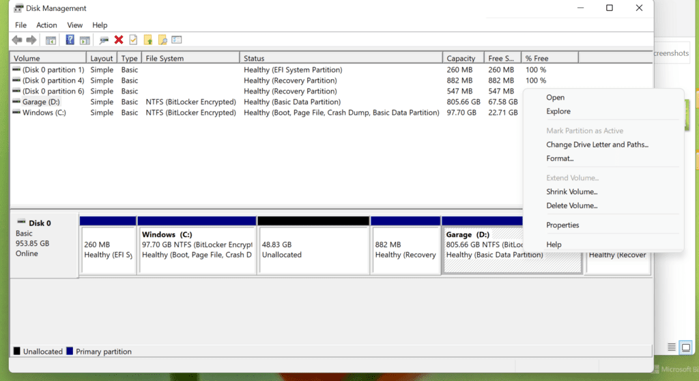Click the 67.58 GB free space cell
The image size is (699, 381).
click(502, 102)
